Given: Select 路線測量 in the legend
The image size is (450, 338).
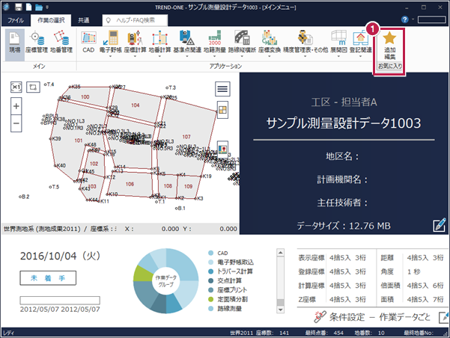Looking at the screenshot, I should (x=229, y=309).
